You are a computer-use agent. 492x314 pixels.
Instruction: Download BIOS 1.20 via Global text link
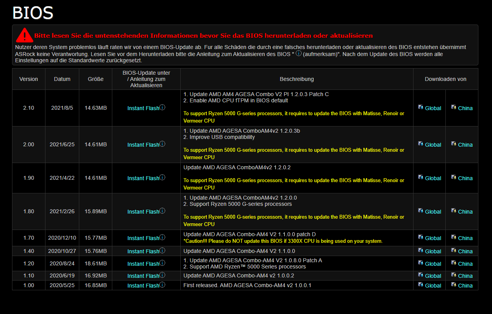pyautogui.click(x=433, y=264)
